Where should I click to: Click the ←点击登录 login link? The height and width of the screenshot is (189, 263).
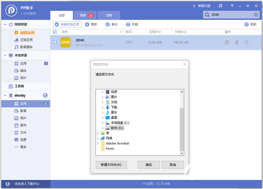(x=28, y=14)
